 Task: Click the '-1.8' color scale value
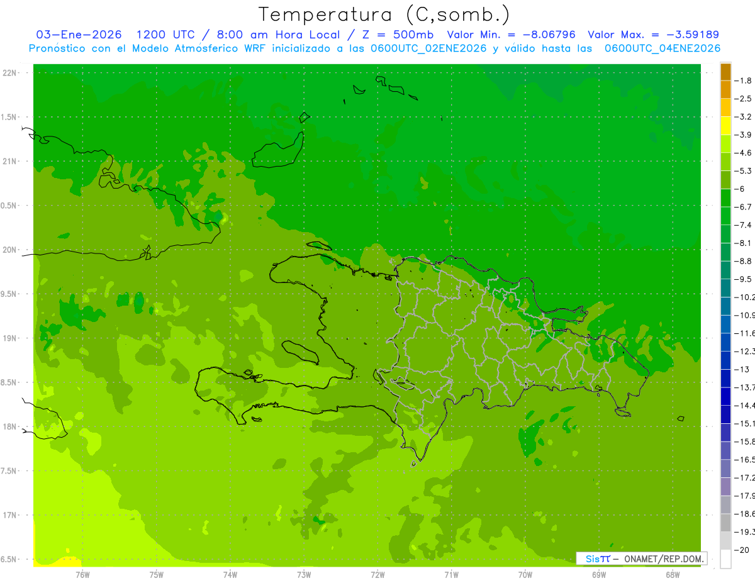coord(743,81)
